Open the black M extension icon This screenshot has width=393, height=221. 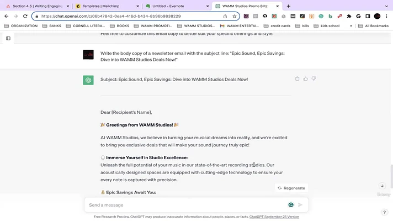[x=293, y=17]
